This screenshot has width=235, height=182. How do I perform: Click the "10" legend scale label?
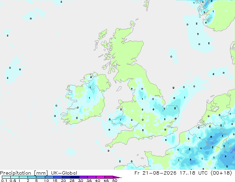46,181
